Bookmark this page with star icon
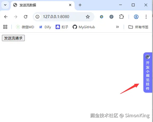The image size is (153, 122). (88, 17)
